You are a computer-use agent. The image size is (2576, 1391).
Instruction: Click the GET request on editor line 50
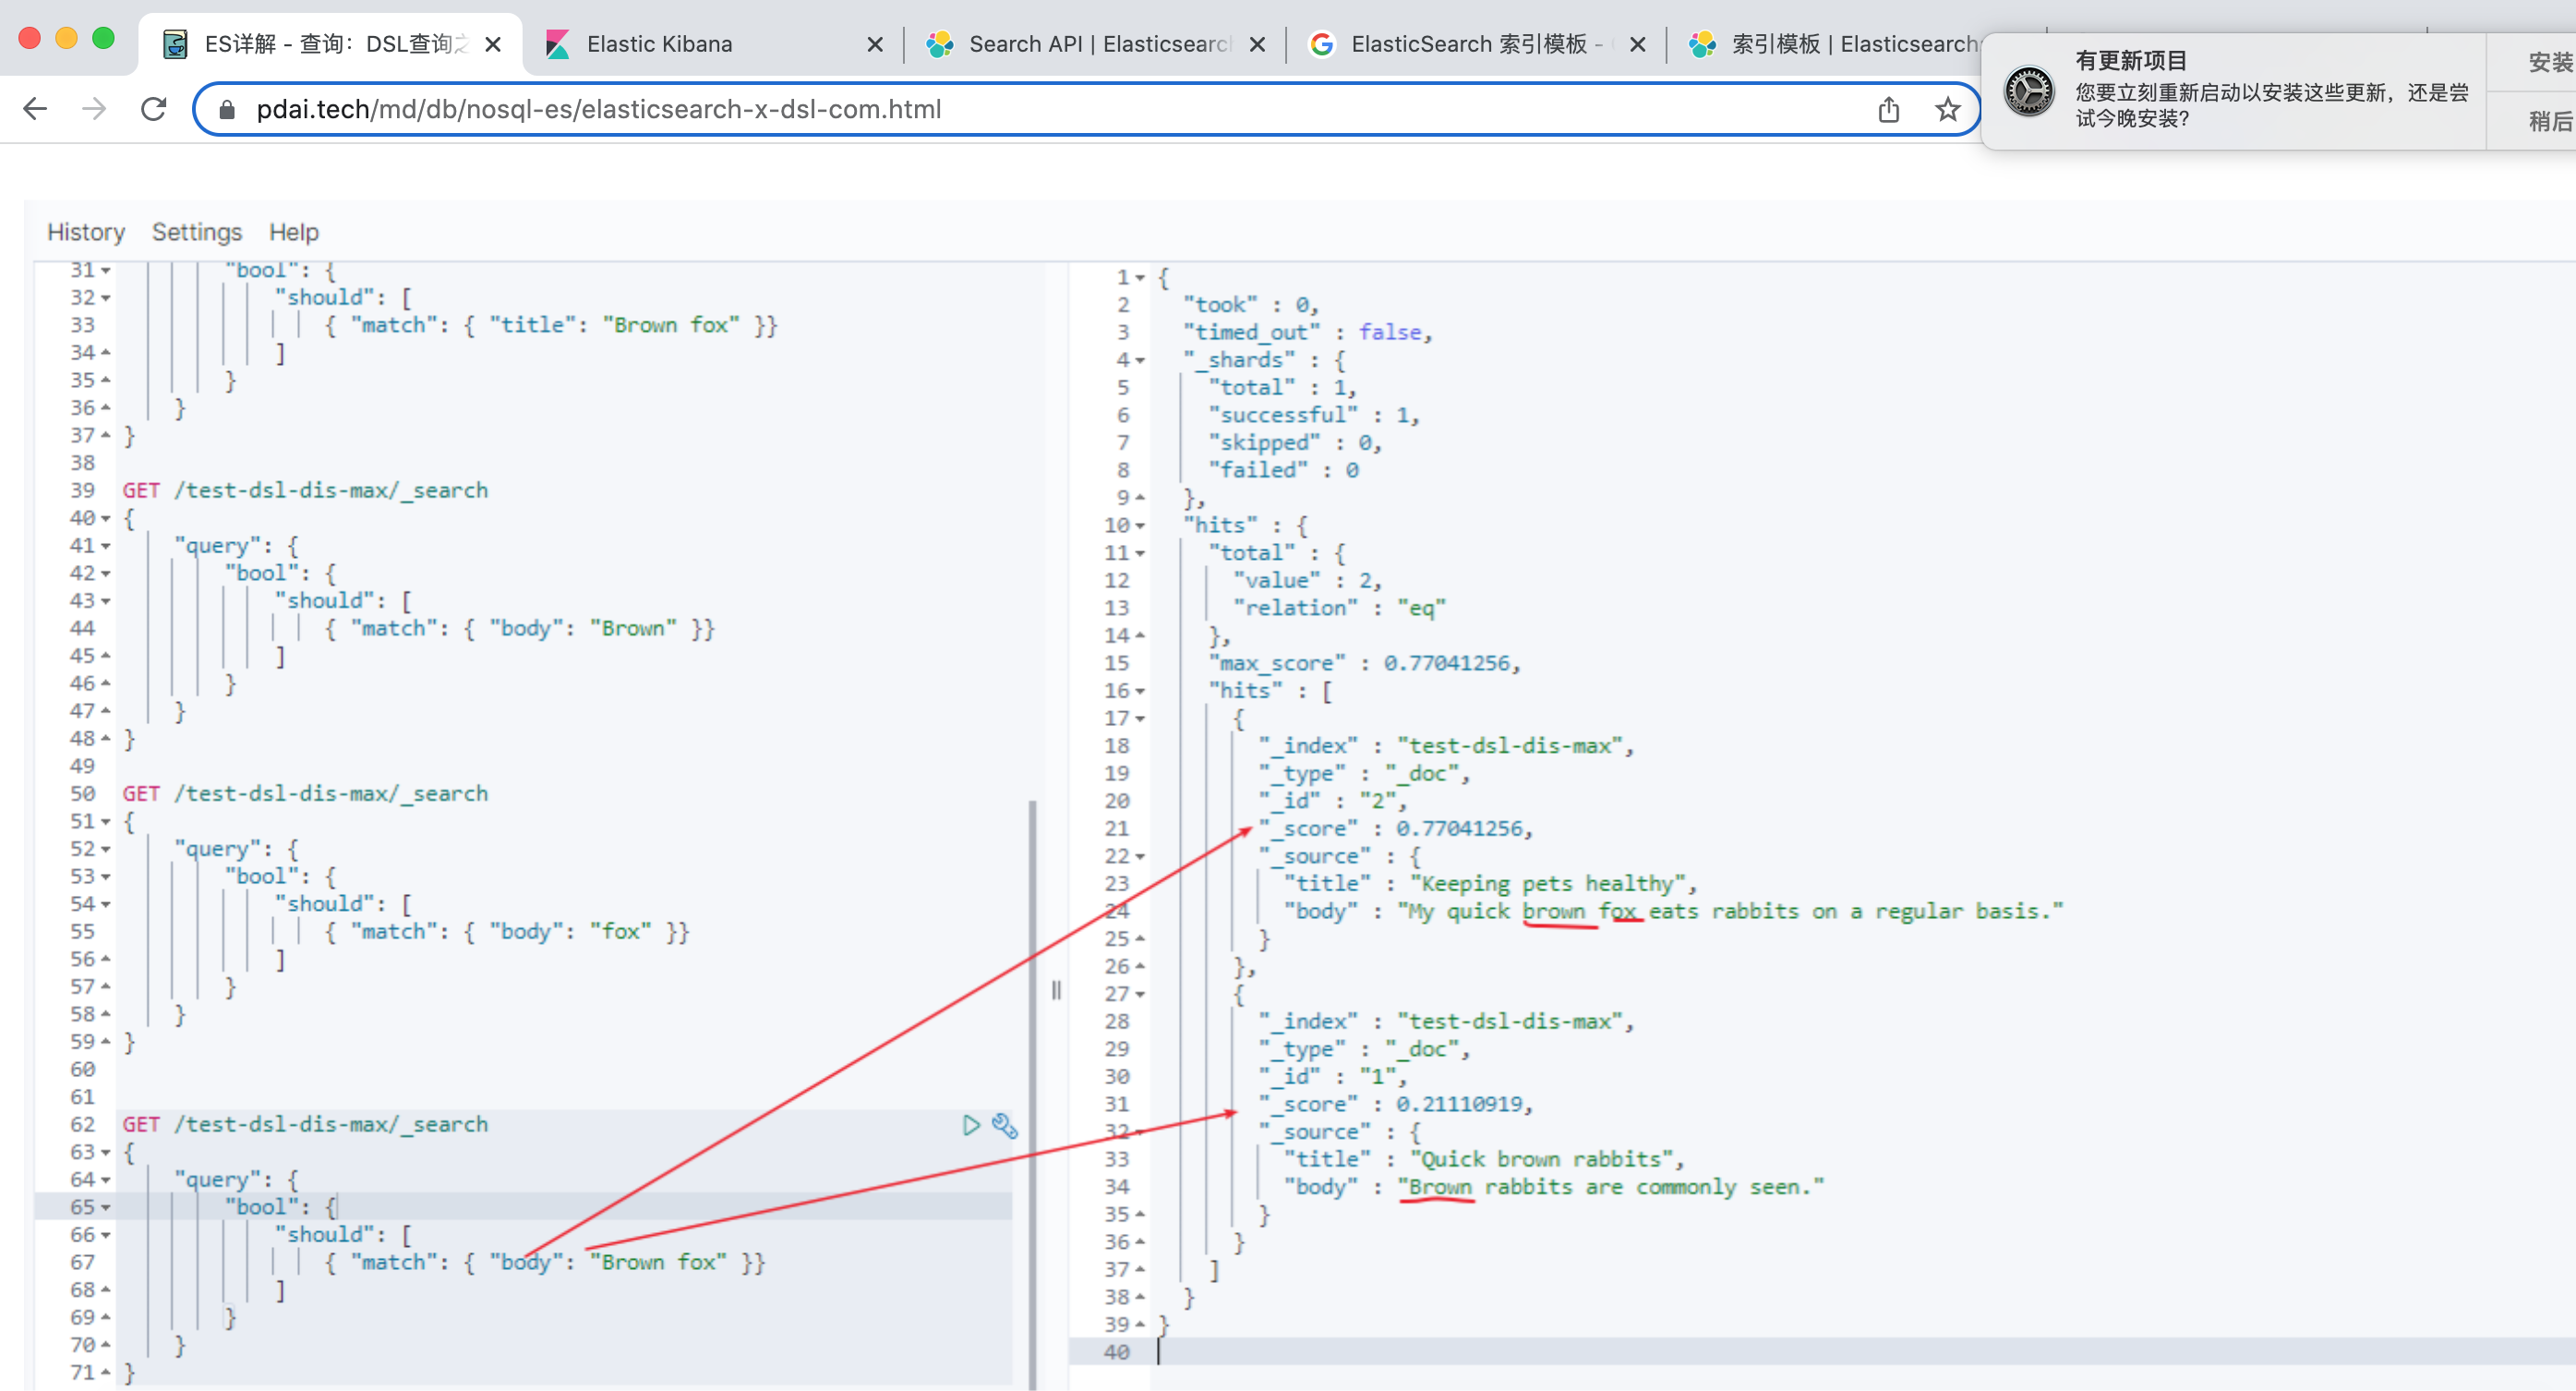click(305, 793)
